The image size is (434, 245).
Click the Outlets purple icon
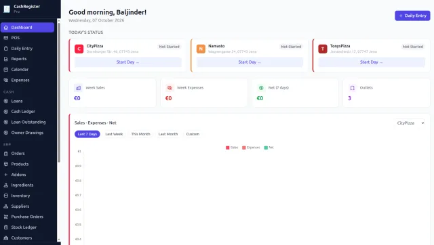pos(353,88)
